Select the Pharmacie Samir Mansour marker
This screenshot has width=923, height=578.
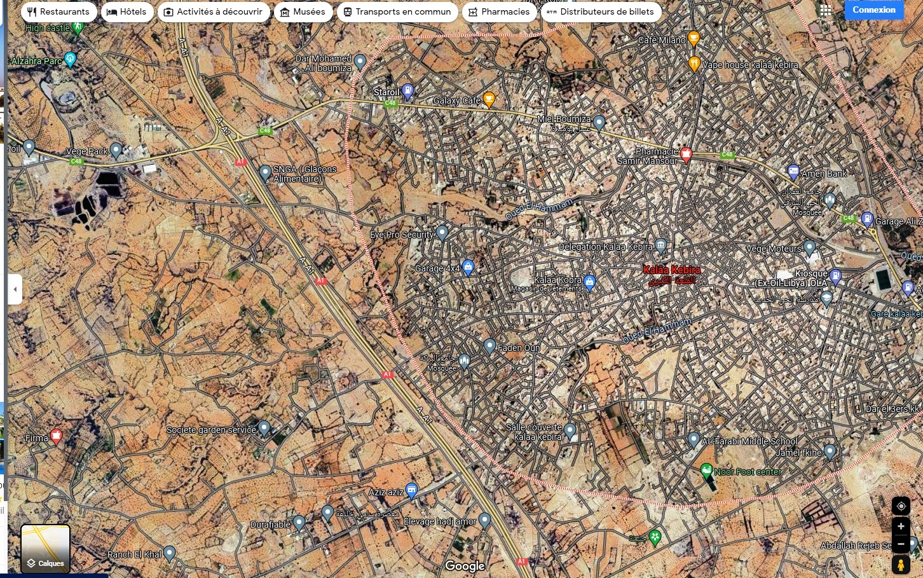click(x=686, y=155)
